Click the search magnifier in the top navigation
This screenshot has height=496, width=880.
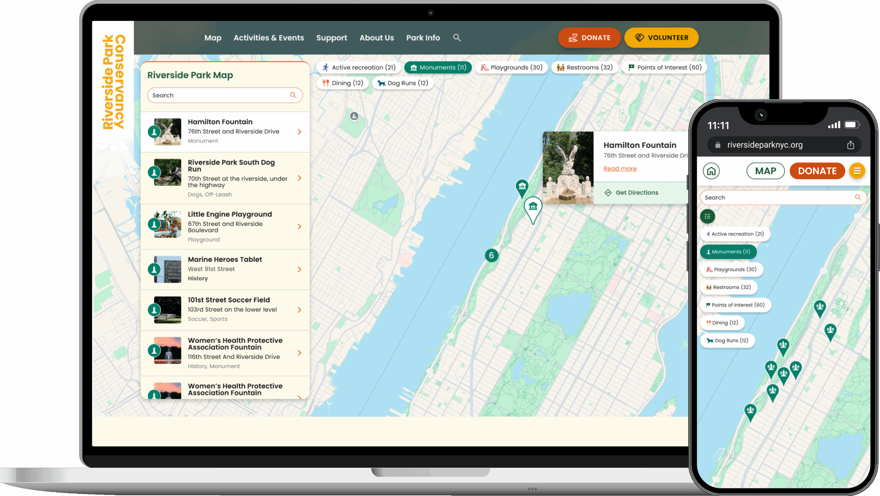tap(456, 37)
